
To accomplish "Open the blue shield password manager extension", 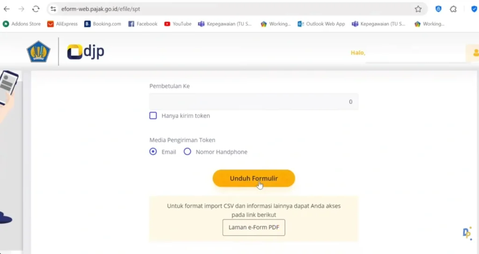I will click(438, 9).
